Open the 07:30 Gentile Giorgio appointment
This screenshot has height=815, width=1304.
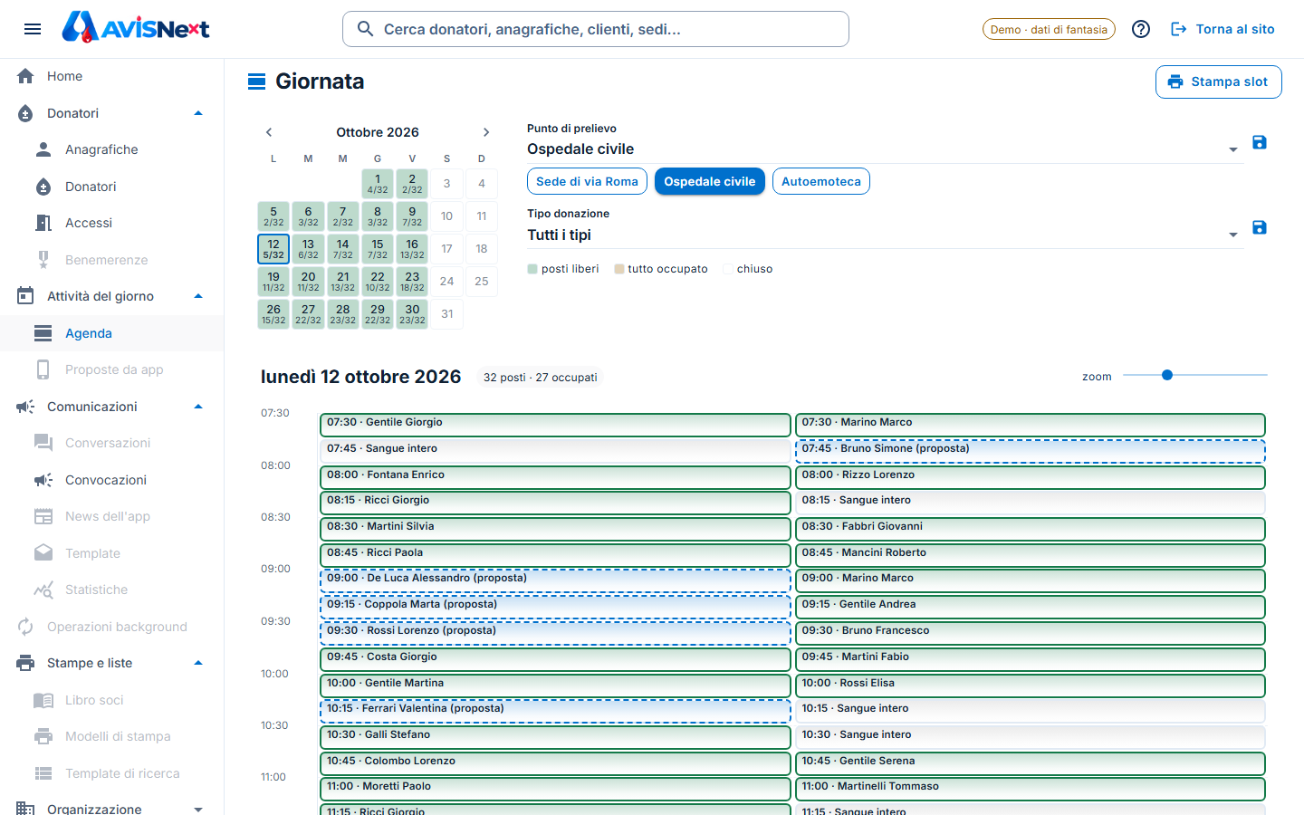point(555,425)
